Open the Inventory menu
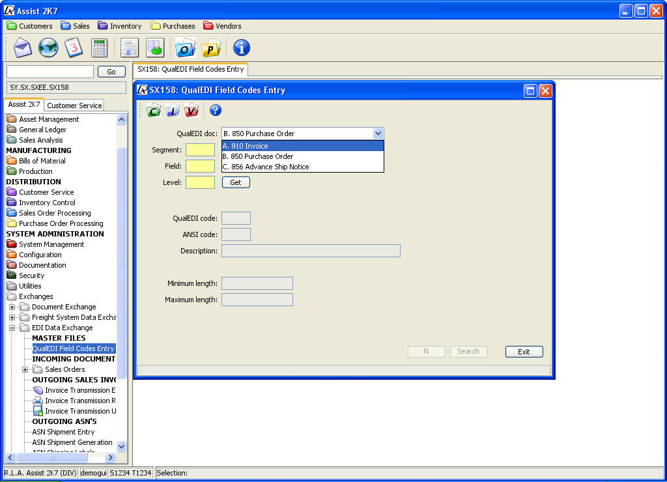Viewport: 667px width, 482px height. (x=120, y=26)
